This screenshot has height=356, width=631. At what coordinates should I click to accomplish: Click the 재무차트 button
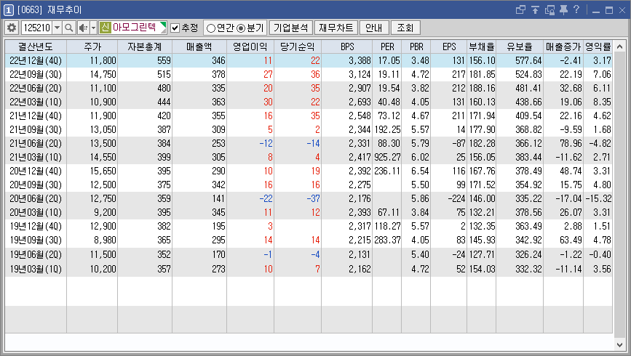pyautogui.click(x=336, y=28)
